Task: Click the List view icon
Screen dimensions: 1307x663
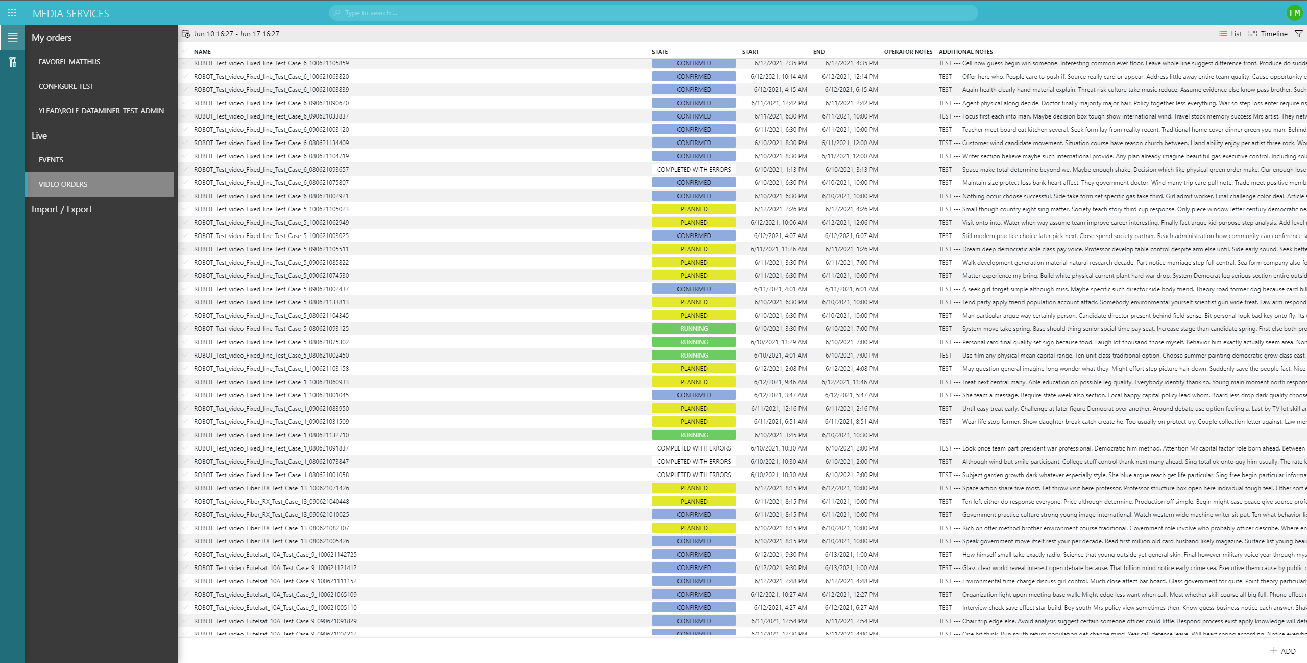Action: pyautogui.click(x=1222, y=34)
